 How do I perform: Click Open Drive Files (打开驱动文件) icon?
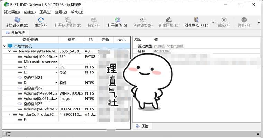[68, 20]
